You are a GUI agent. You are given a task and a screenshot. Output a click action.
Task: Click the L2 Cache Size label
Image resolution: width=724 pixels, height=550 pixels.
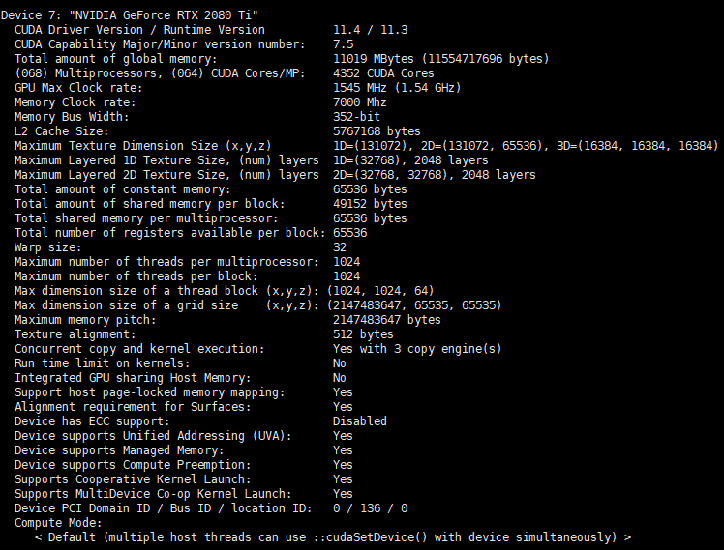pyautogui.click(x=61, y=130)
